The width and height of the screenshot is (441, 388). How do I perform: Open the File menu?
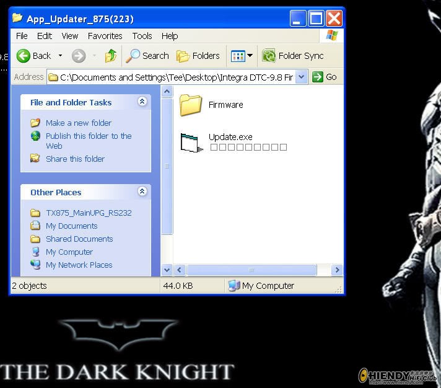pyautogui.click(x=22, y=36)
